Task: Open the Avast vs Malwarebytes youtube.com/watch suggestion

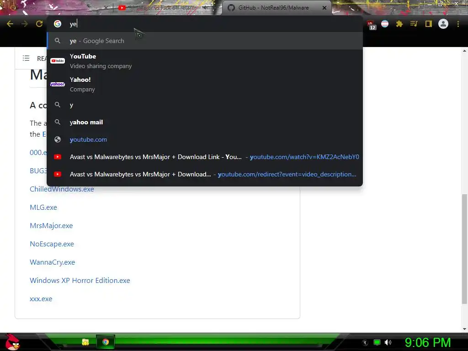Action: click(x=205, y=157)
